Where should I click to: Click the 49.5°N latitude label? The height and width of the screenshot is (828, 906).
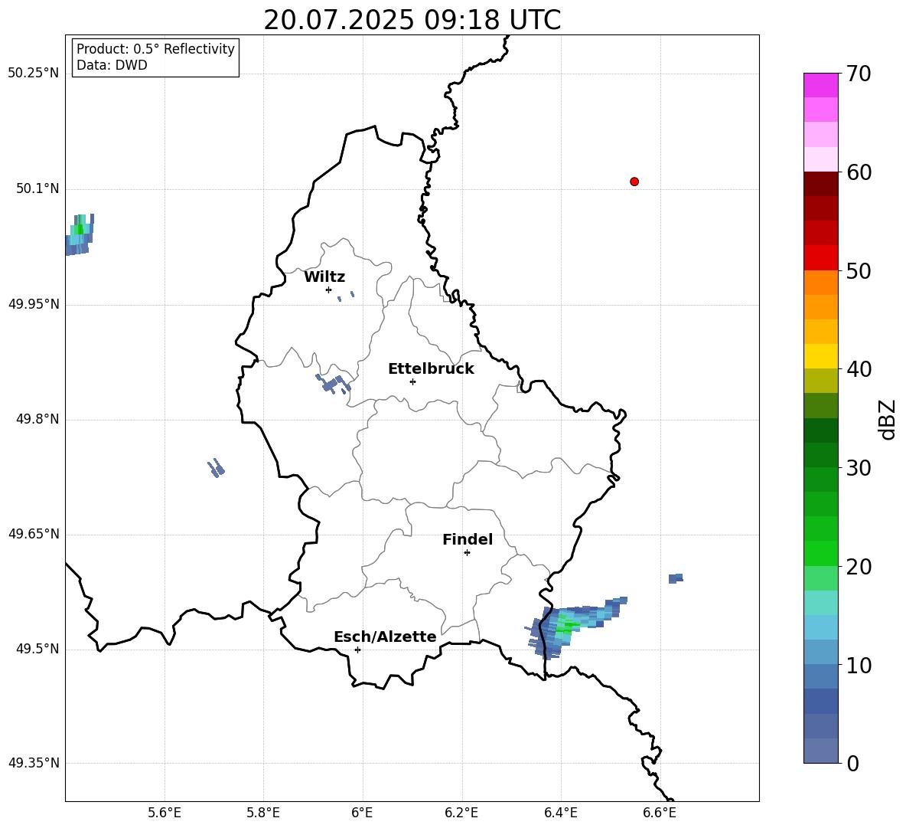point(37,649)
